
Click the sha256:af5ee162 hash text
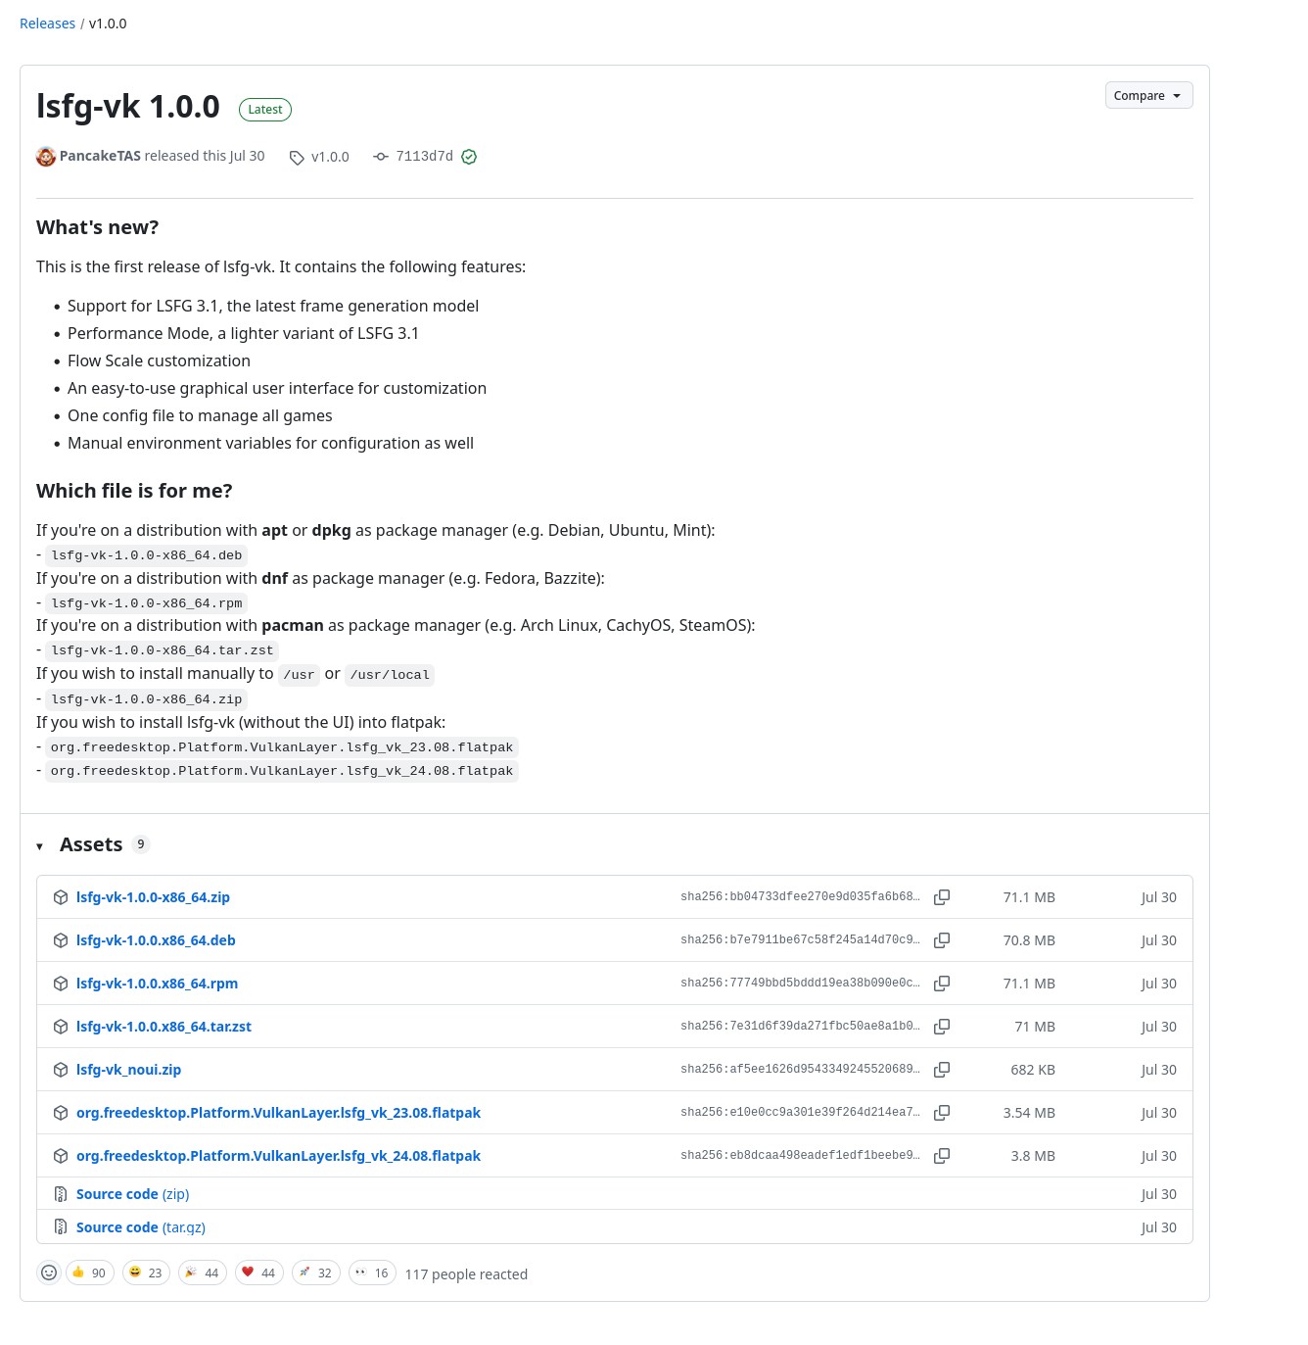(x=800, y=1069)
